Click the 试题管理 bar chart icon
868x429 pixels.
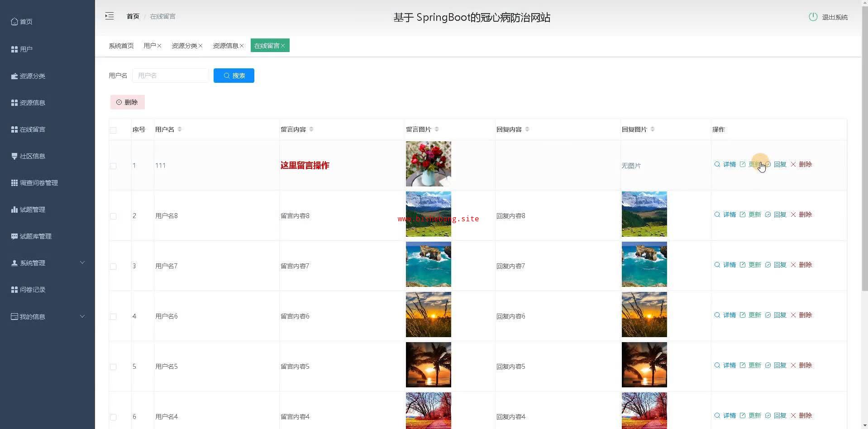(14, 210)
